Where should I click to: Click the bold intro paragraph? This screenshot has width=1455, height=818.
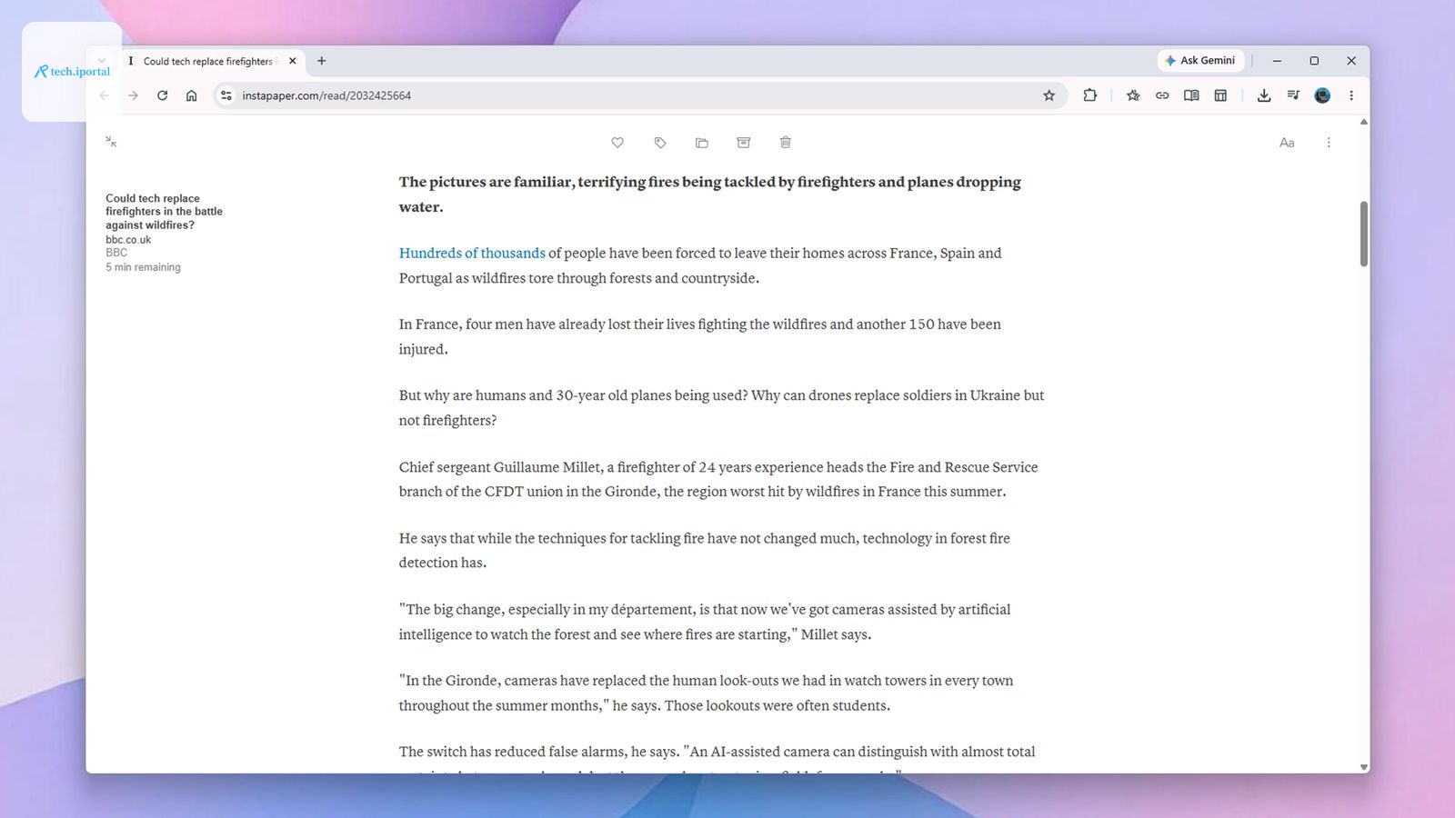point(710,195)
